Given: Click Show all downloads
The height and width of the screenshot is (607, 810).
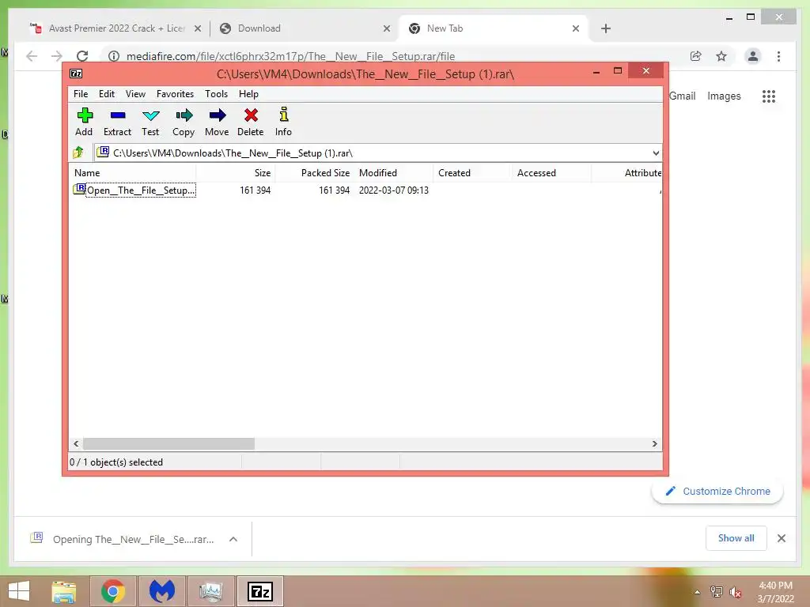Looking at the screenshot, I should [736, 538].
